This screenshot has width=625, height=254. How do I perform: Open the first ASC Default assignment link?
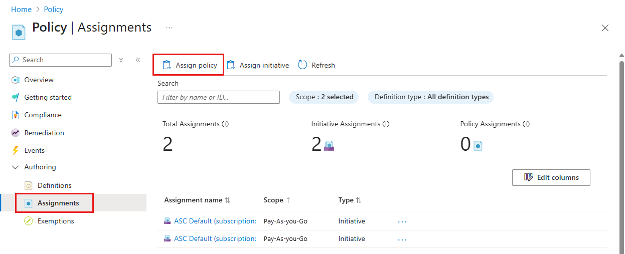pos(215,221)
